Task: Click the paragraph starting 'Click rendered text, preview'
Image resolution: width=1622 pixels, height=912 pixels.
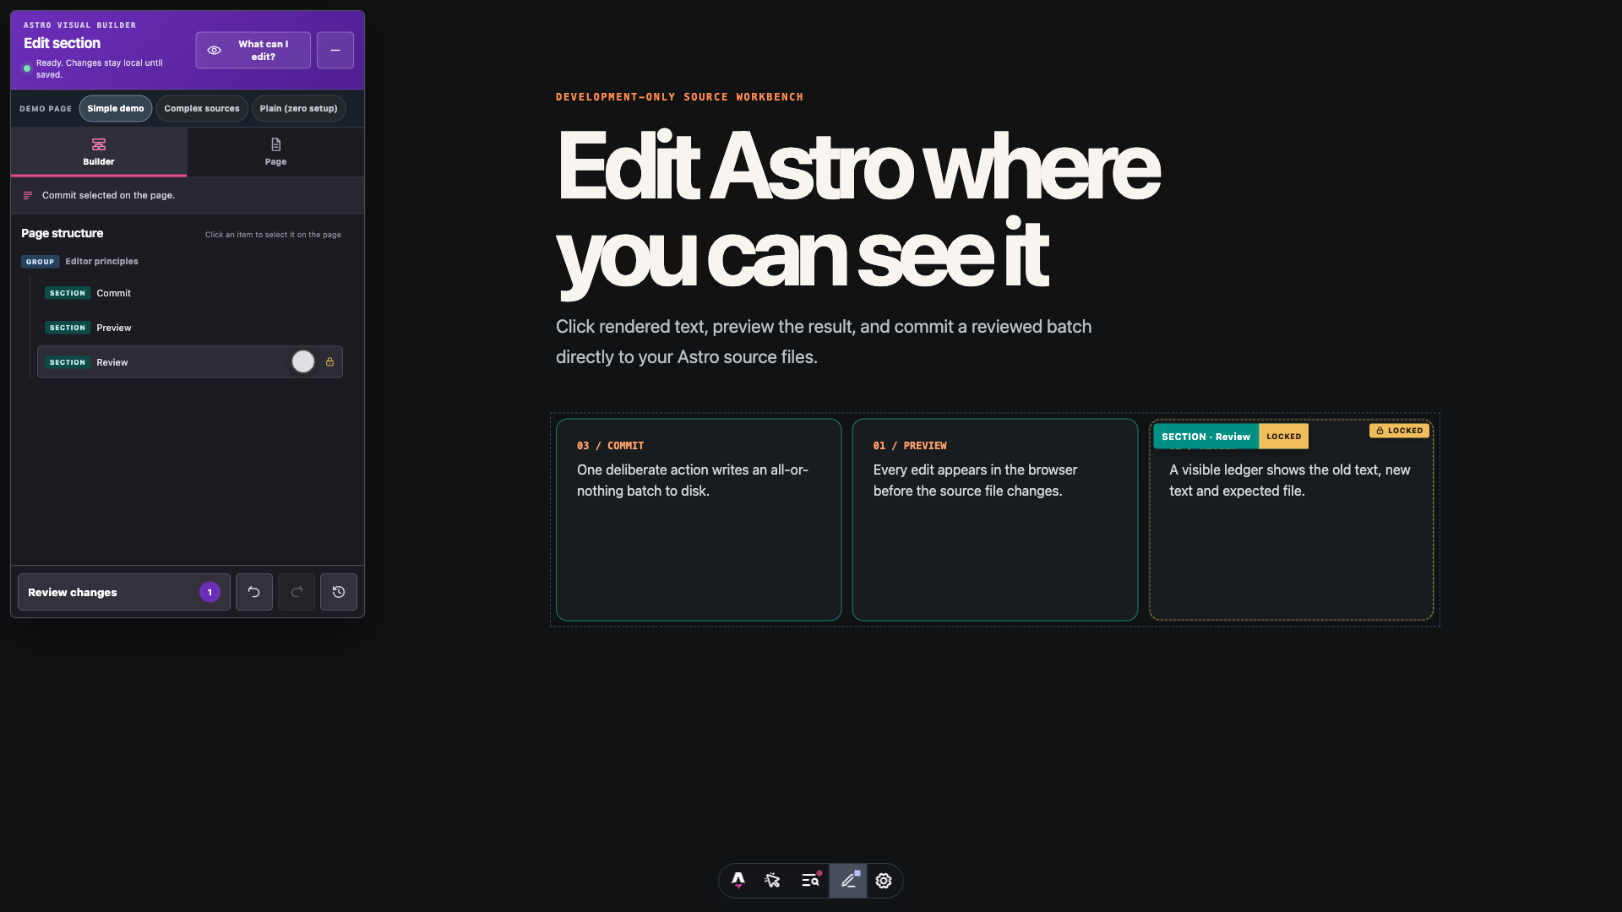Action: (824, 342)
